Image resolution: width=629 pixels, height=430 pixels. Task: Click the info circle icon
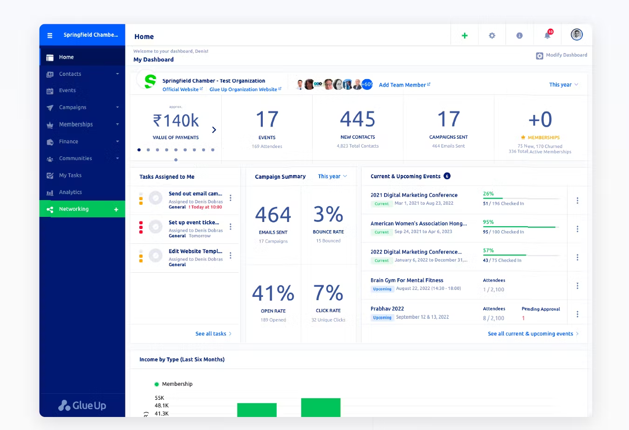click(x=520, y=35)
